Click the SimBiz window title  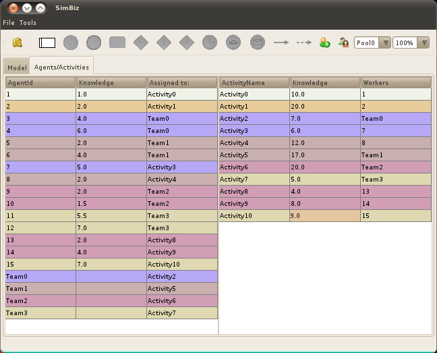pyautogui.click(x=67, y=8)
